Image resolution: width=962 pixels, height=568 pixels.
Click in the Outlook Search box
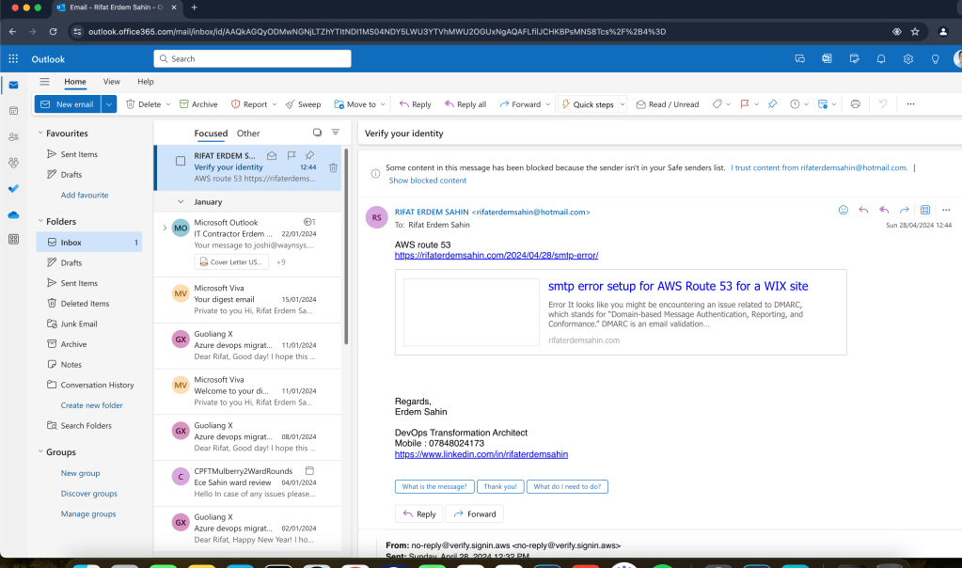coord(252,59)
